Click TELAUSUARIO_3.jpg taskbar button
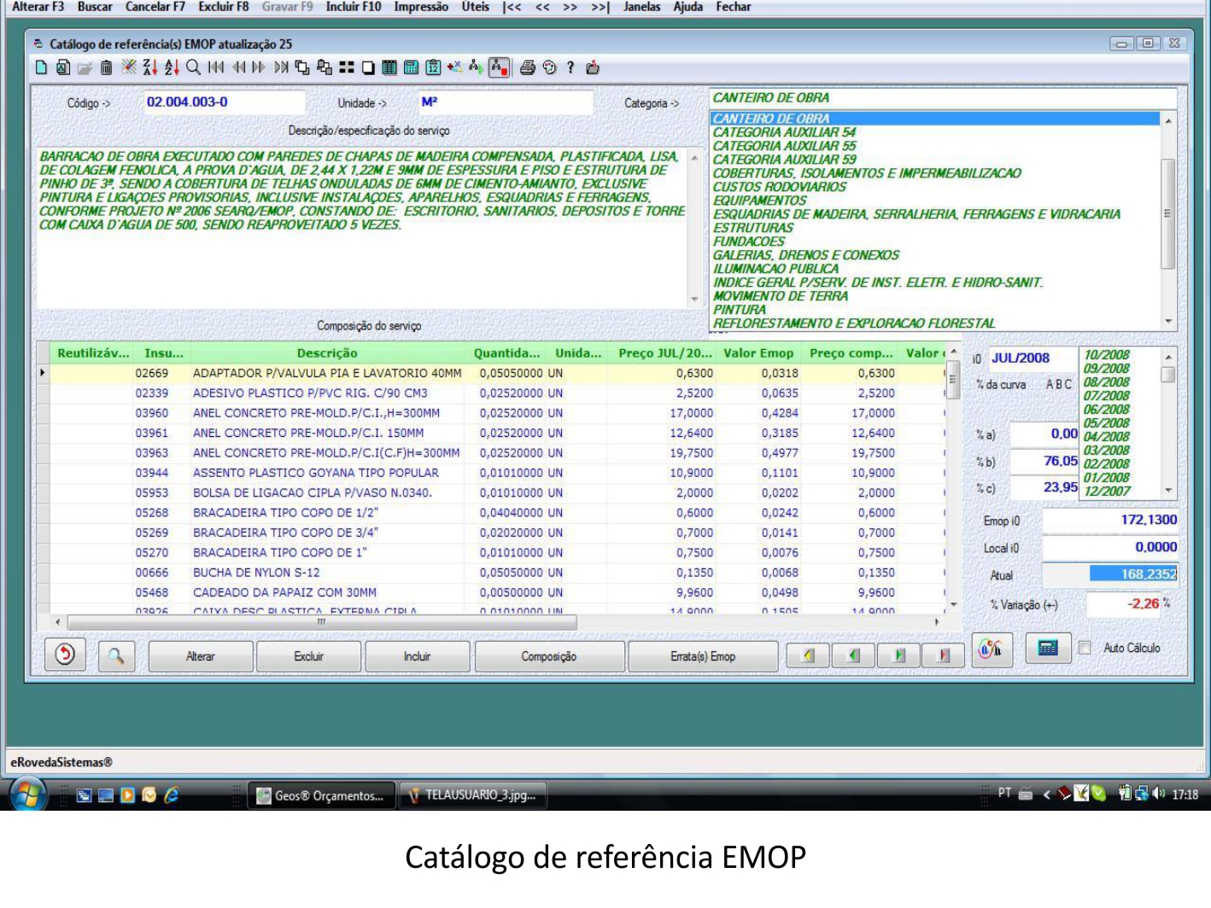The width and height of the screenshot is (1211, 908). (473, 795)
